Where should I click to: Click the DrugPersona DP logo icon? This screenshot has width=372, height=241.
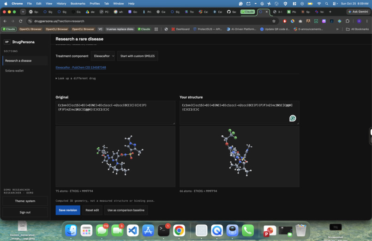(7, 42)
